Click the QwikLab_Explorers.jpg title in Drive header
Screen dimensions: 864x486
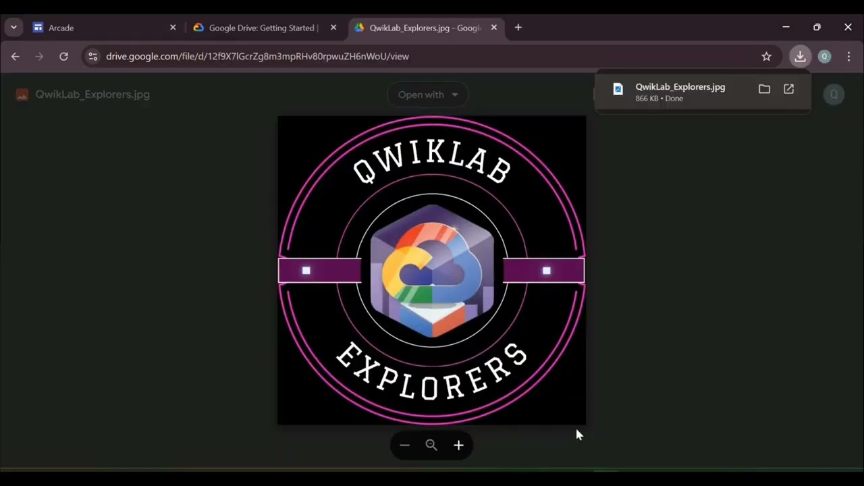coord(92,94)
